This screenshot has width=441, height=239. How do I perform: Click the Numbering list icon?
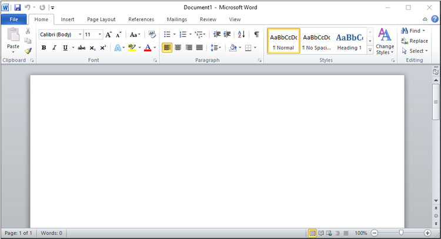(183, 34)
